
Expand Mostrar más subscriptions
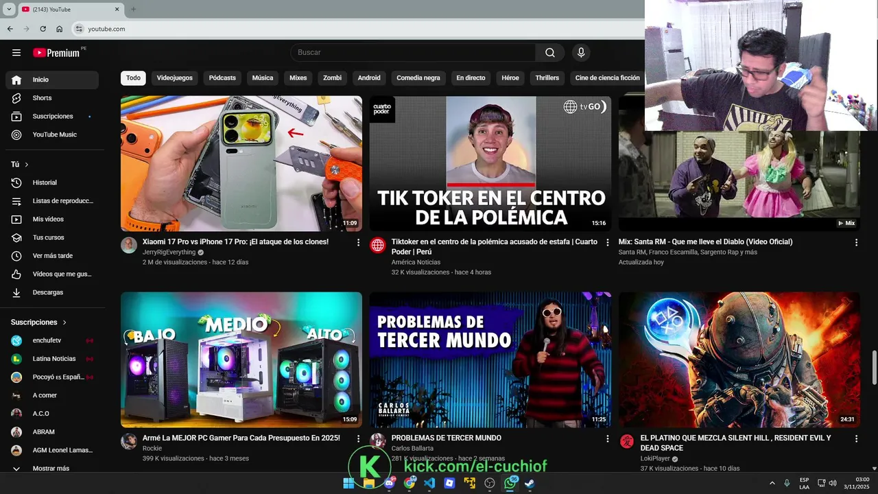click(52, 469)
